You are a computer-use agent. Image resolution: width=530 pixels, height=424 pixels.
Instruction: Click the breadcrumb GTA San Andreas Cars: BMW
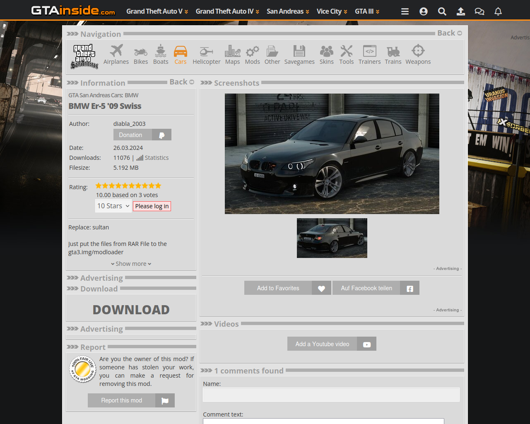click(104, 95)
